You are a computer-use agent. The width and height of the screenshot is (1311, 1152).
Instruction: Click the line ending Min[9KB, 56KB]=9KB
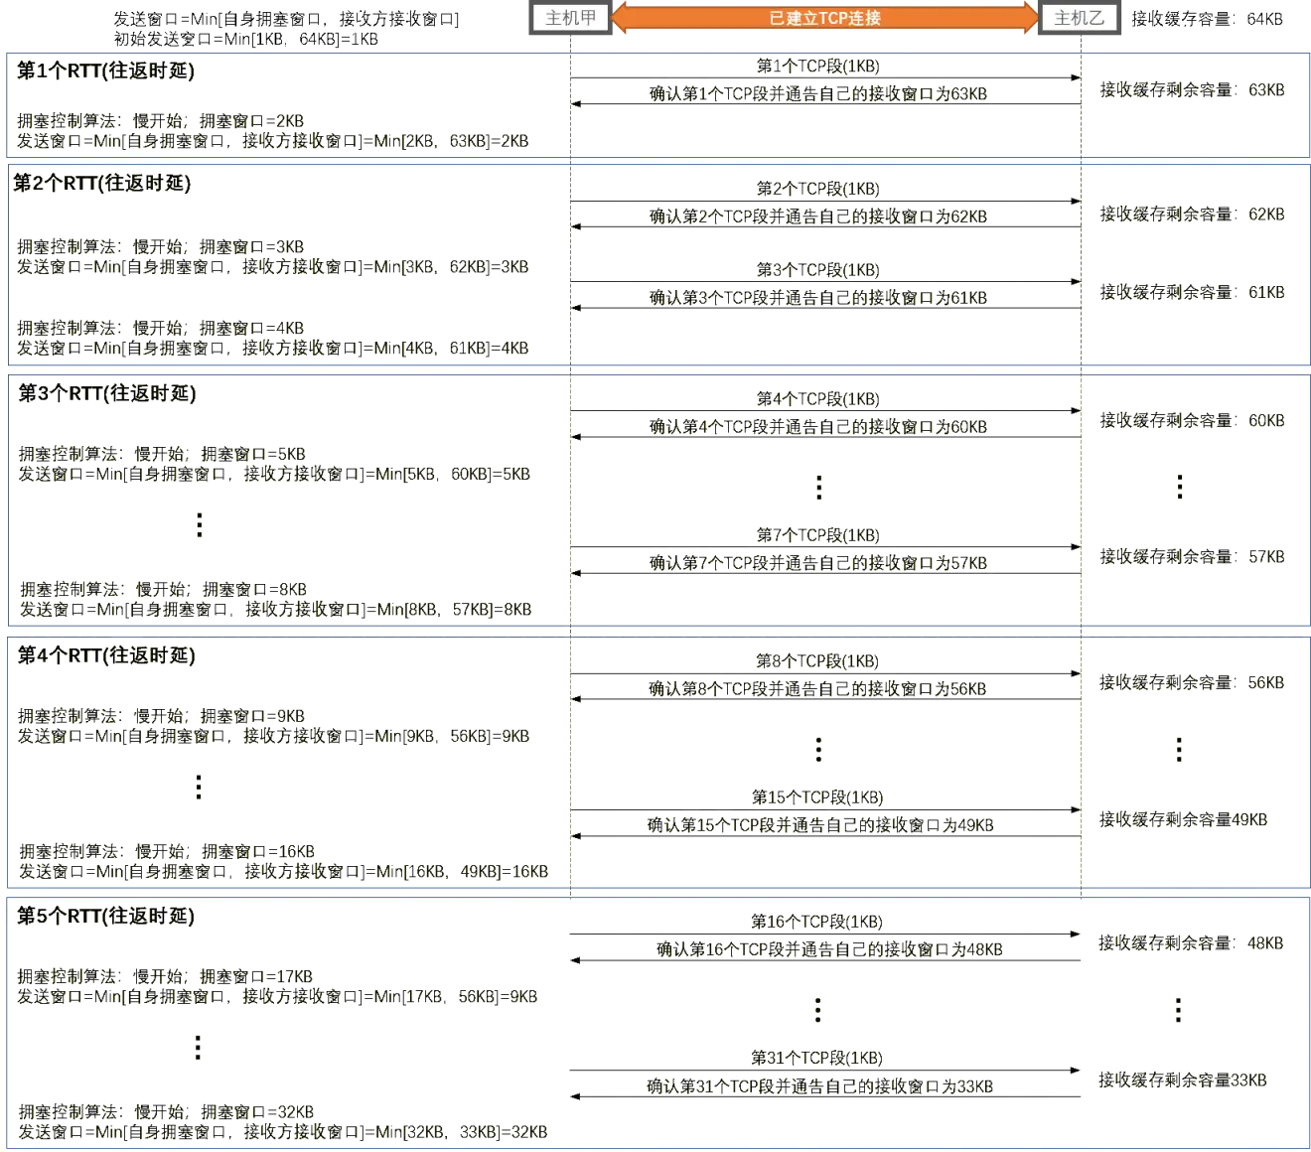click(x=273, y=737)
